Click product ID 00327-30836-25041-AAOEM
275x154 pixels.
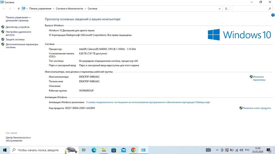[80, 108]
